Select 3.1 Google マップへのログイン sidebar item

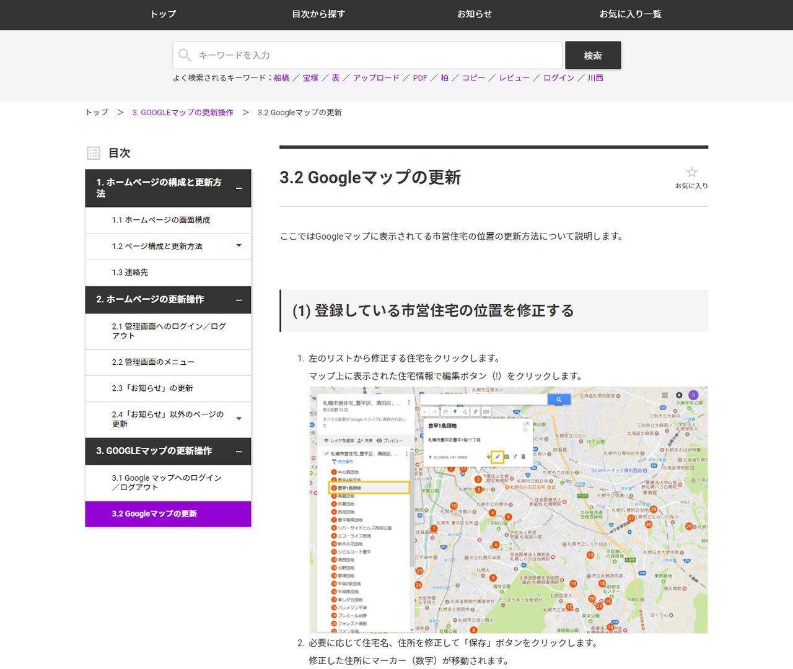167,483
